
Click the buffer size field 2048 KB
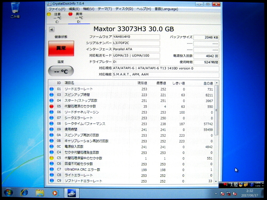206,37
